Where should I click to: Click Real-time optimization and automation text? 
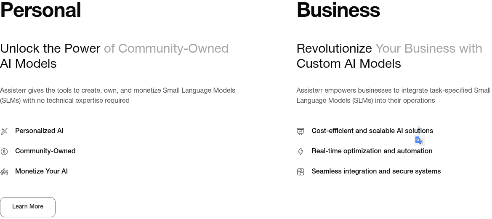click(x=372, y=151)
